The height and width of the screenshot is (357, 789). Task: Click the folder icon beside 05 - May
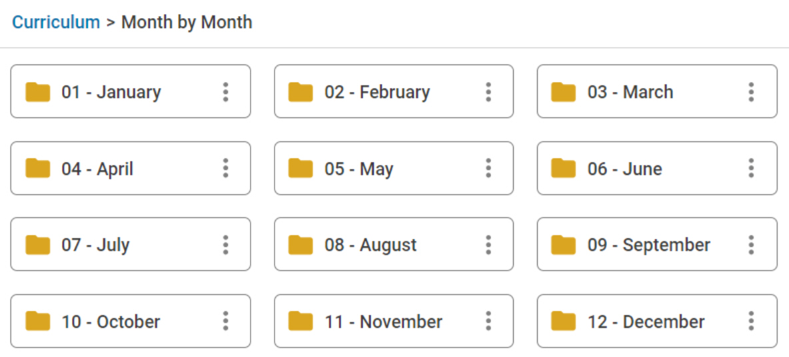click(x=301, y=169)
